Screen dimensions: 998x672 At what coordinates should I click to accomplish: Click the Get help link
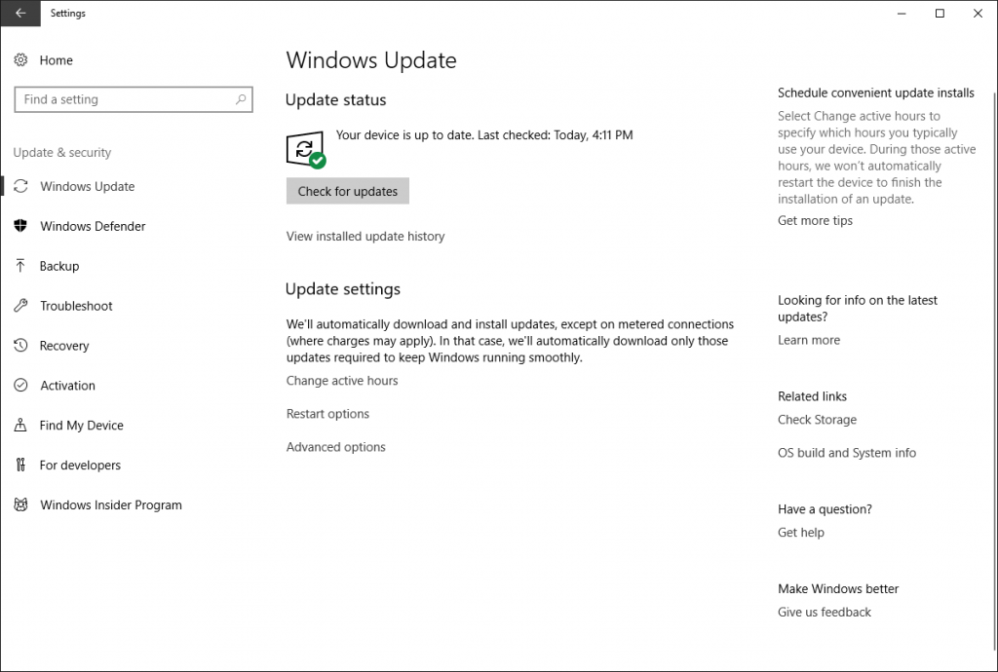pyautogui.click(x=801, y=532)
